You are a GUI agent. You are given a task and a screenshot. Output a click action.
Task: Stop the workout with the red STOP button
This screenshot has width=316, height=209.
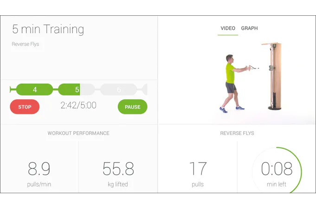(25, 107)
